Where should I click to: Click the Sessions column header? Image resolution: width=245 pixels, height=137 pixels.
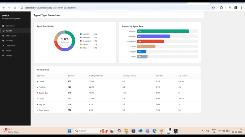[71, 76]
